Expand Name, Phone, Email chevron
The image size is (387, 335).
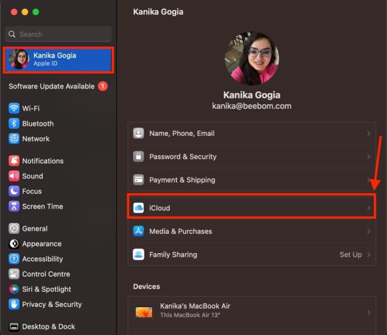coord(369,133)
